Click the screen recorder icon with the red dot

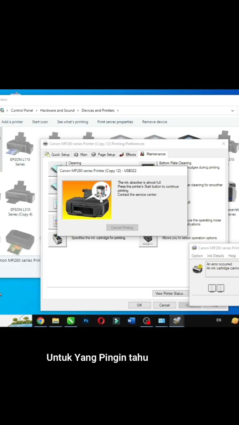(x=147, y=321)
